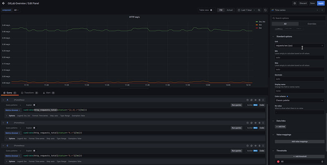Switch query A to Code mode

point(262,105)
